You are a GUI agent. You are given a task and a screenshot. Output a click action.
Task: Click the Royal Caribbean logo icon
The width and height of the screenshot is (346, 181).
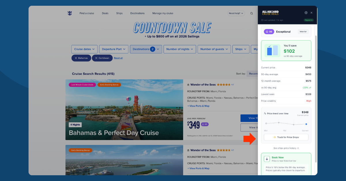coord(69,13)
